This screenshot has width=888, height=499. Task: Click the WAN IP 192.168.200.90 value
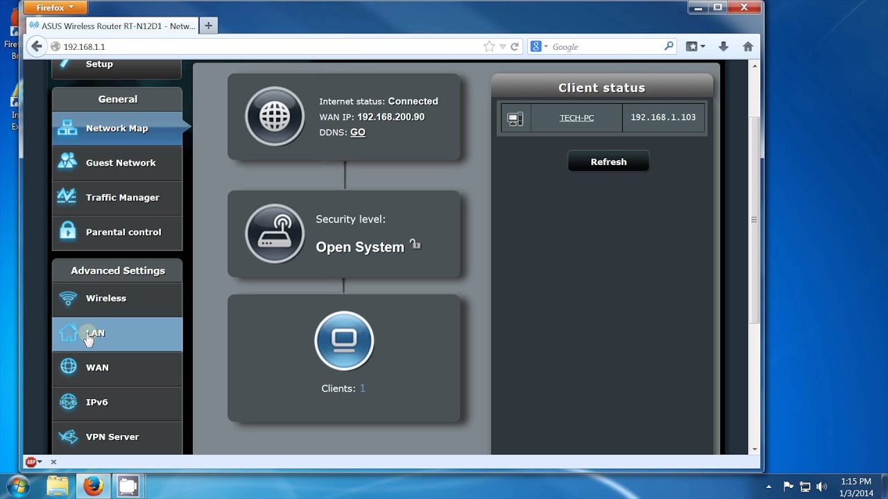point(391,117)
